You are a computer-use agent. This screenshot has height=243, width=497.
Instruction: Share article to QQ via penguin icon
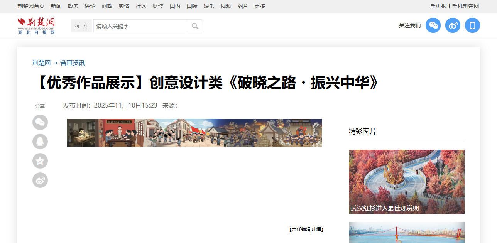(x=40, y=142)
